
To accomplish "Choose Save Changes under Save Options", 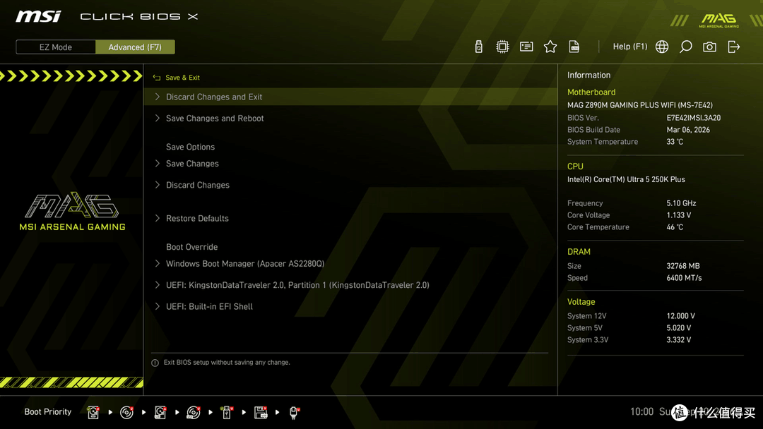I will 192,164.
